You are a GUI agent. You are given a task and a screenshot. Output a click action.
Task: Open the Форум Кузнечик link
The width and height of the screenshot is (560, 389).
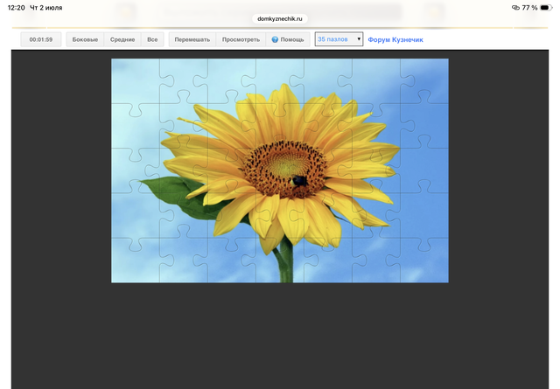click(x=395, y=39)
